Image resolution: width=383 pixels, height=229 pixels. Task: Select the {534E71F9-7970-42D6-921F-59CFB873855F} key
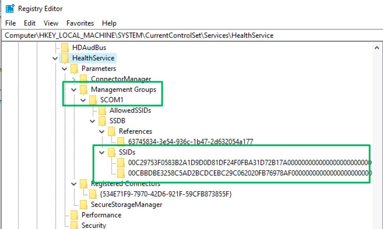click(166, 194)
